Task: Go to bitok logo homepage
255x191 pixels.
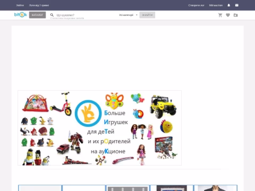Action: click(x=21, y=15)
